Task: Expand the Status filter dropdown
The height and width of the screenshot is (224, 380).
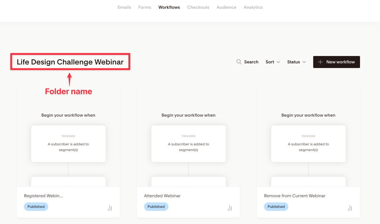Action: coord(296,62)
